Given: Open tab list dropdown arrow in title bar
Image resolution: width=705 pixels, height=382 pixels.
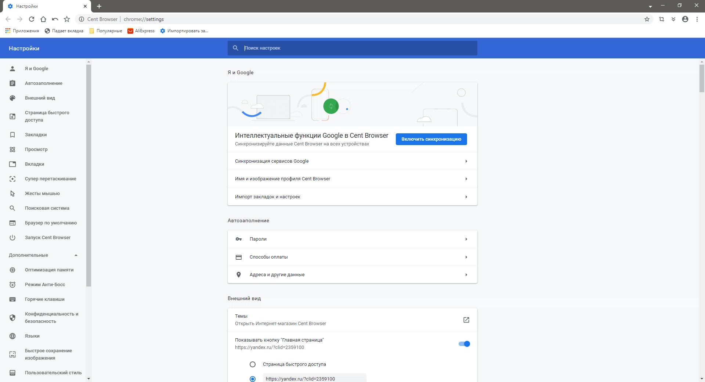Looking at the screenshot, I should point(650,6).
